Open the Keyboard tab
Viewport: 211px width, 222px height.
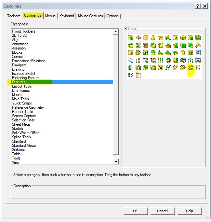[67, 16]
